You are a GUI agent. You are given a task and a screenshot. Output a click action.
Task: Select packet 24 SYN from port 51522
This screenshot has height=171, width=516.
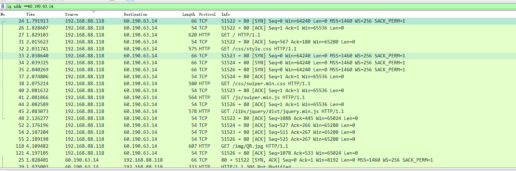pos(258,21)
